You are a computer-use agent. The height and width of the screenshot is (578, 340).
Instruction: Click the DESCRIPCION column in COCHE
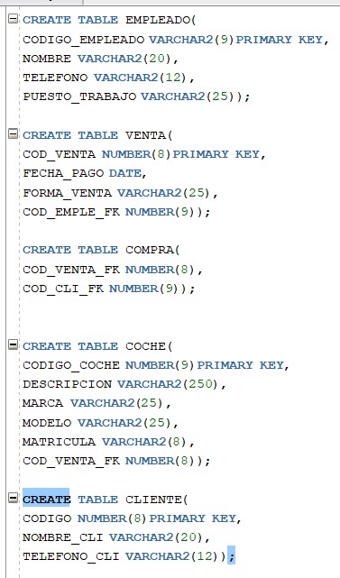pyautogui.click(x=67, y=384)
